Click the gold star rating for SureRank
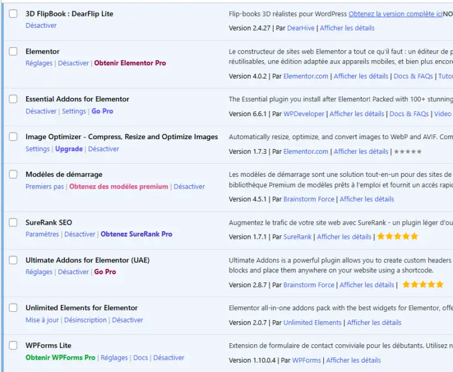Viewport: 453px width, 372px height. (398, 236)
